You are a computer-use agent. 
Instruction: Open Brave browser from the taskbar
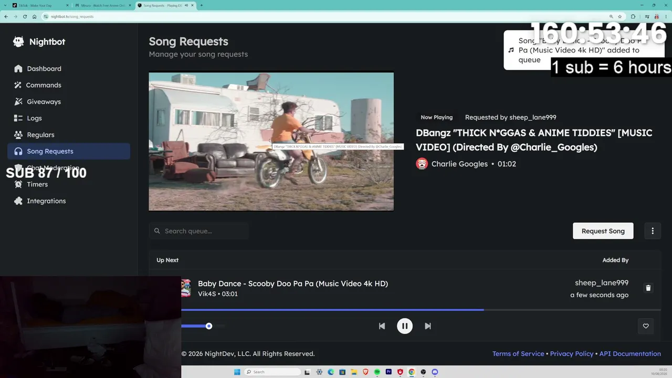pyautogui.click(x=365, y=372)
